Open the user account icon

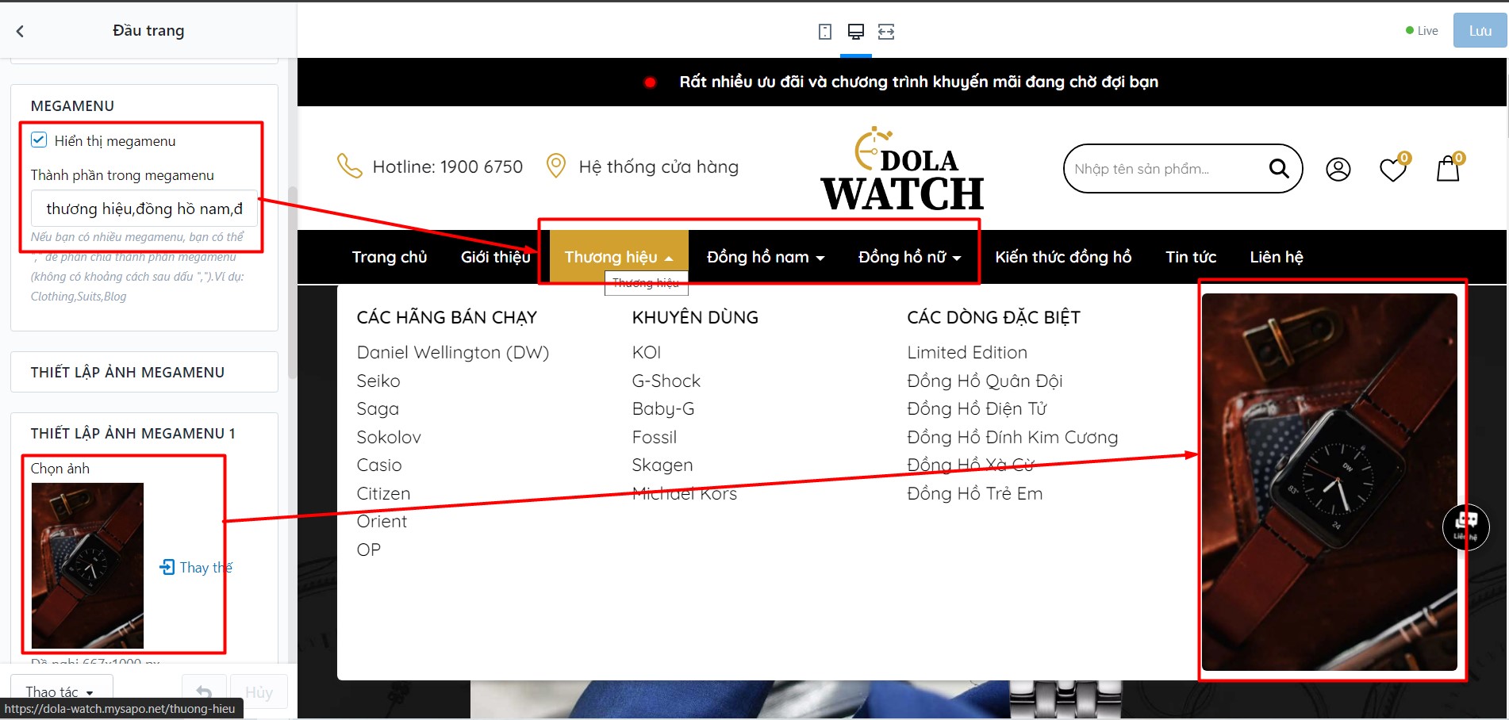[1338, 169]
